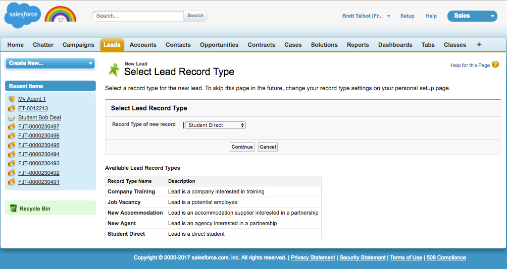This screenshot has height=269, width=507.
Task: Click the icon next to Student Bob Deal
Action: 12,117
